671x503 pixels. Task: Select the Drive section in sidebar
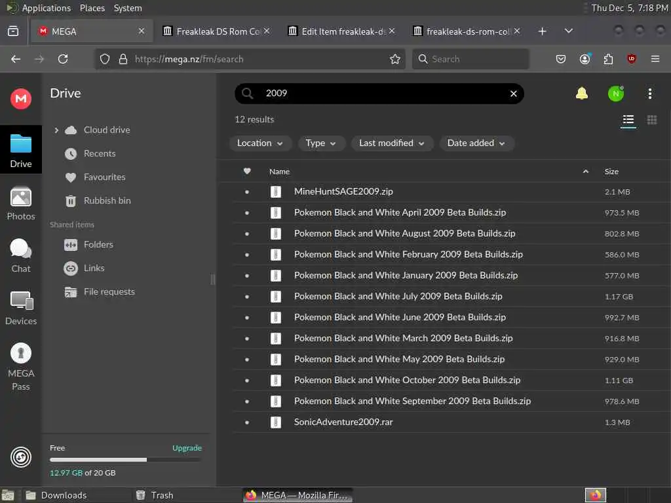pyautogui.click(x=20, y=150)
